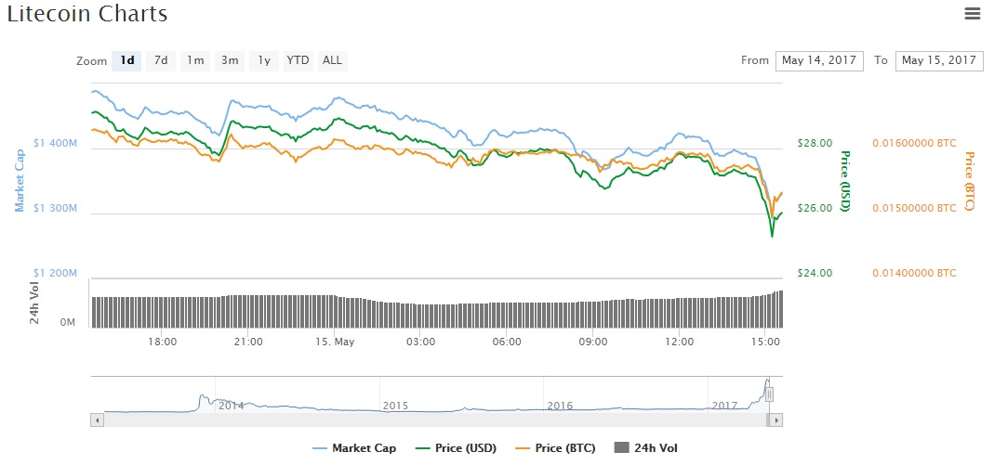Click the 2014 area in navigator
The height and width of the screenshot is (465, 994).
(232, 406)
